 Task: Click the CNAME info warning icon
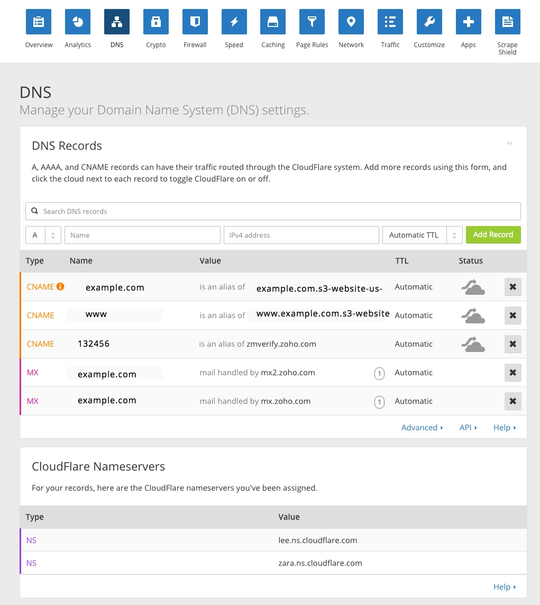tap(60, 286)
